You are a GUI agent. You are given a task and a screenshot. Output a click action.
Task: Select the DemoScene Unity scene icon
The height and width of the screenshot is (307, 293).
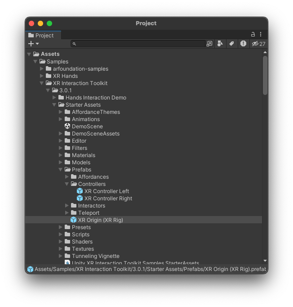coord(67,126)
